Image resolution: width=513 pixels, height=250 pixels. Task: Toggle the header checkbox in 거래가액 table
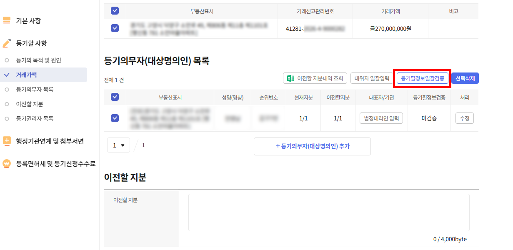tap(115, 11)
